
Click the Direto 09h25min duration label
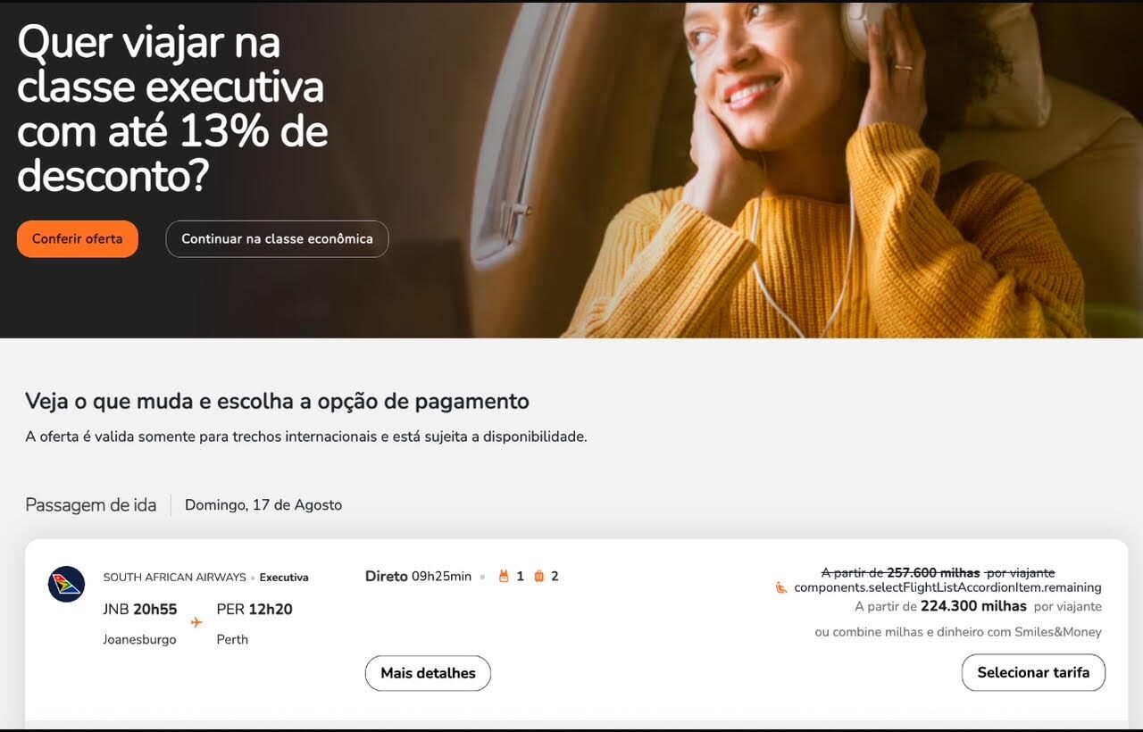[x=418, y=577]
